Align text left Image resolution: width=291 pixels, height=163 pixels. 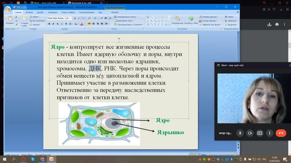point(89,24)
